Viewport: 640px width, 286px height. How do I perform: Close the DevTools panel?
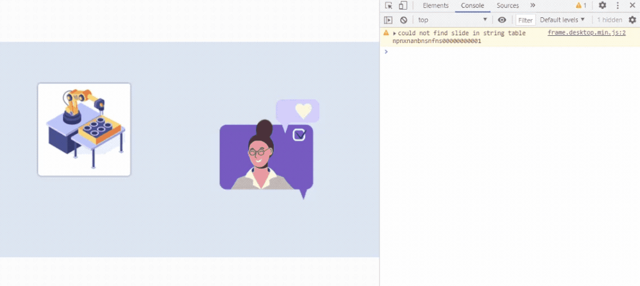click(x=632, y=6)
